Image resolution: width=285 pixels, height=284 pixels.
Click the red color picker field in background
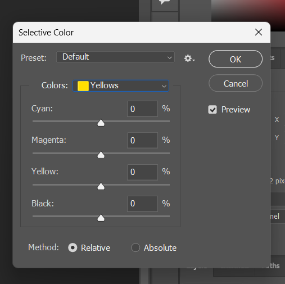(248, 15)
